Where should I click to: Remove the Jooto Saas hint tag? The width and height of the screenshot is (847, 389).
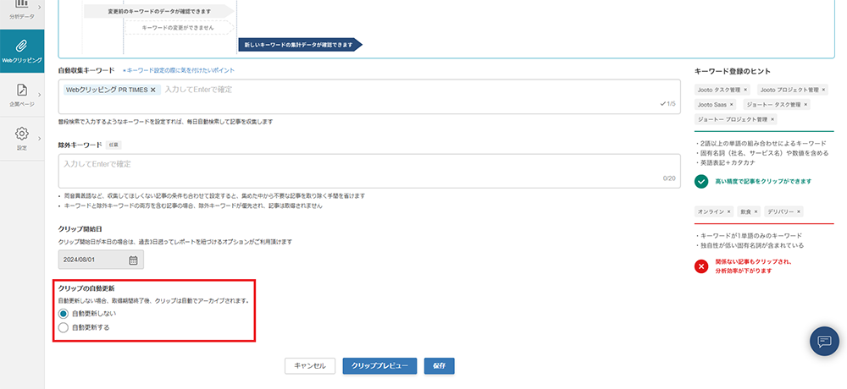(x=732, y=105)
